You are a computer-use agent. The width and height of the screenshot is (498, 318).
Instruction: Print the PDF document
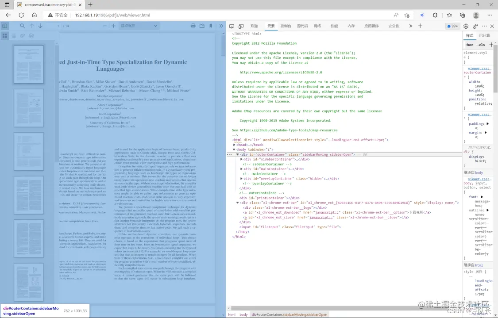(x=193, y=26)
